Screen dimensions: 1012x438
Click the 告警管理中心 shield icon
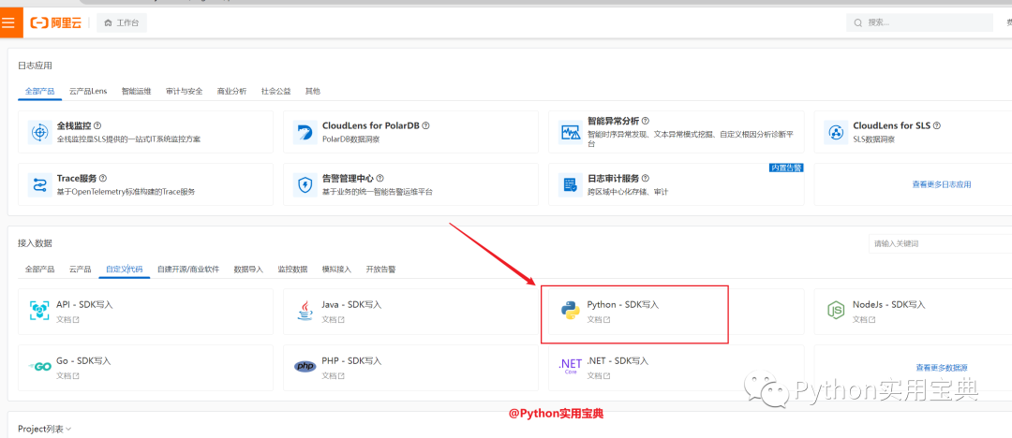coord(304,185)
